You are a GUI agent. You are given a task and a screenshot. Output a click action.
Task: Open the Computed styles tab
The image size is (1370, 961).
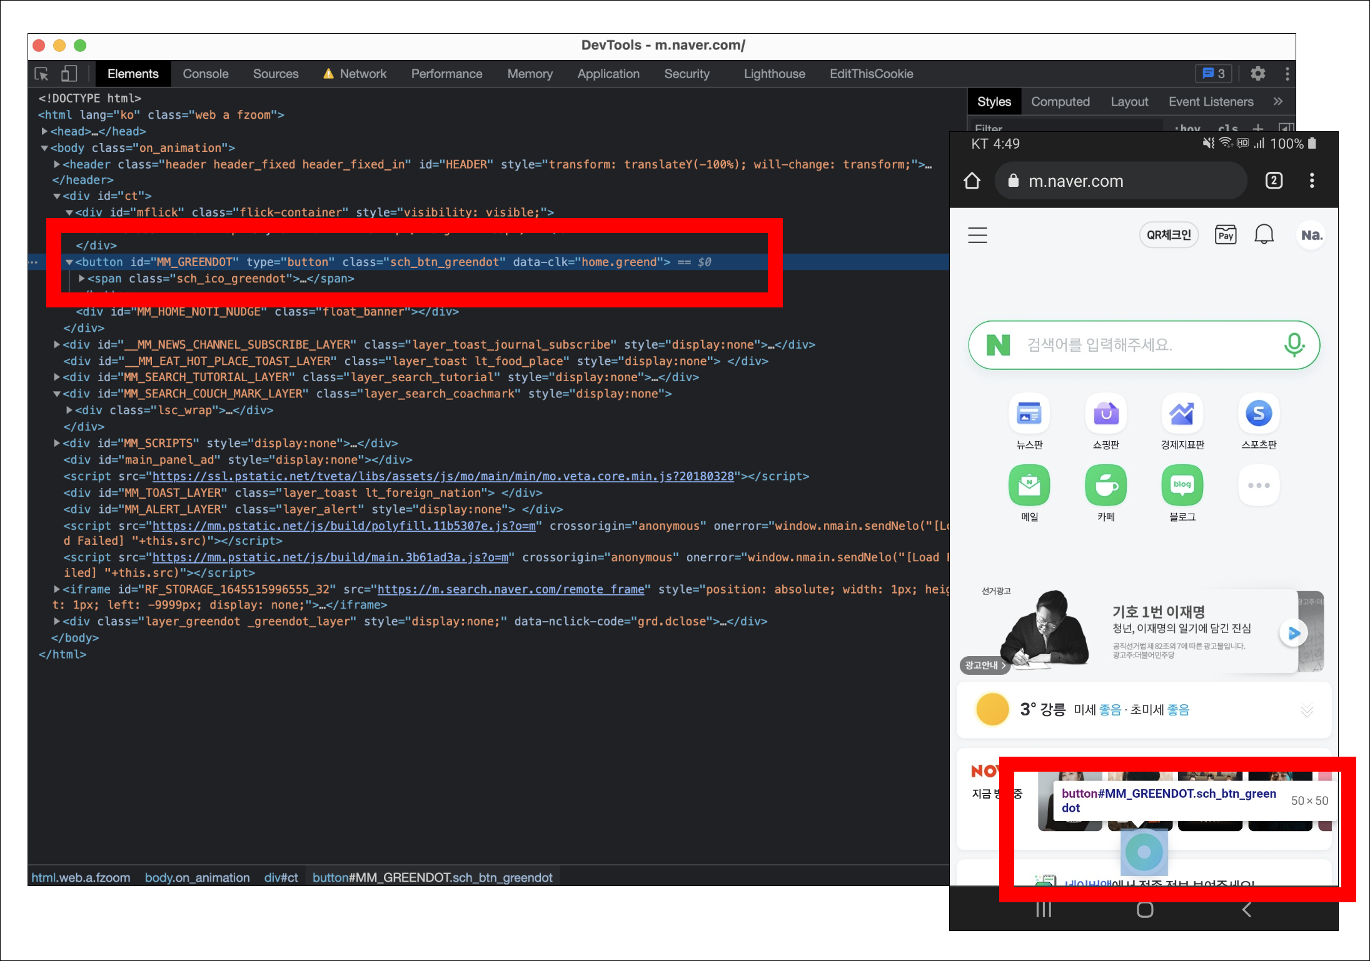[1060, 101]
